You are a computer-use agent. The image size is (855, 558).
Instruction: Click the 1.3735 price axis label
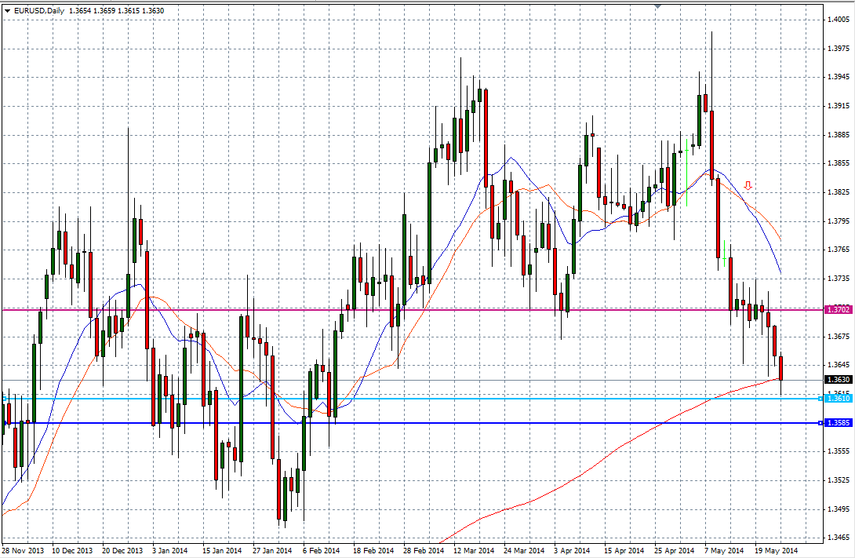click(x=838, y=278)
